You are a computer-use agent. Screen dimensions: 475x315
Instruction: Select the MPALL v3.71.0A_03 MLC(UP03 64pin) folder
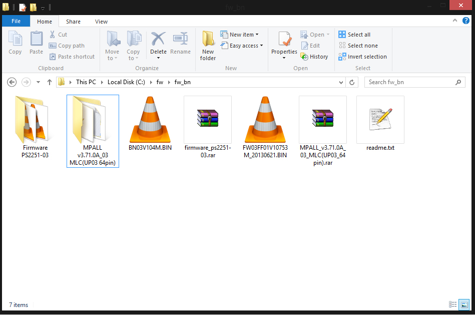(93, 131)
